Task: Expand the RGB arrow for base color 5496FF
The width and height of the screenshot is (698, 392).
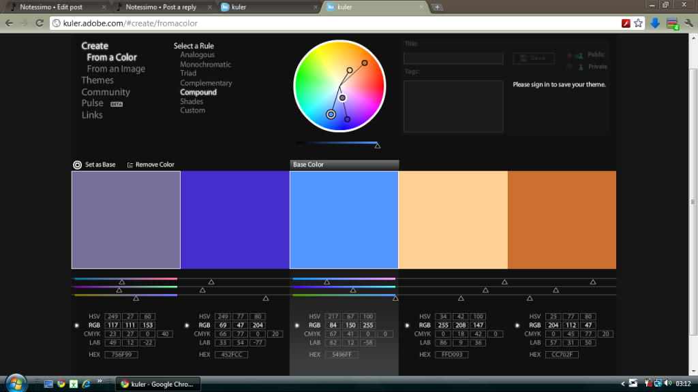Action: point(297,325)
